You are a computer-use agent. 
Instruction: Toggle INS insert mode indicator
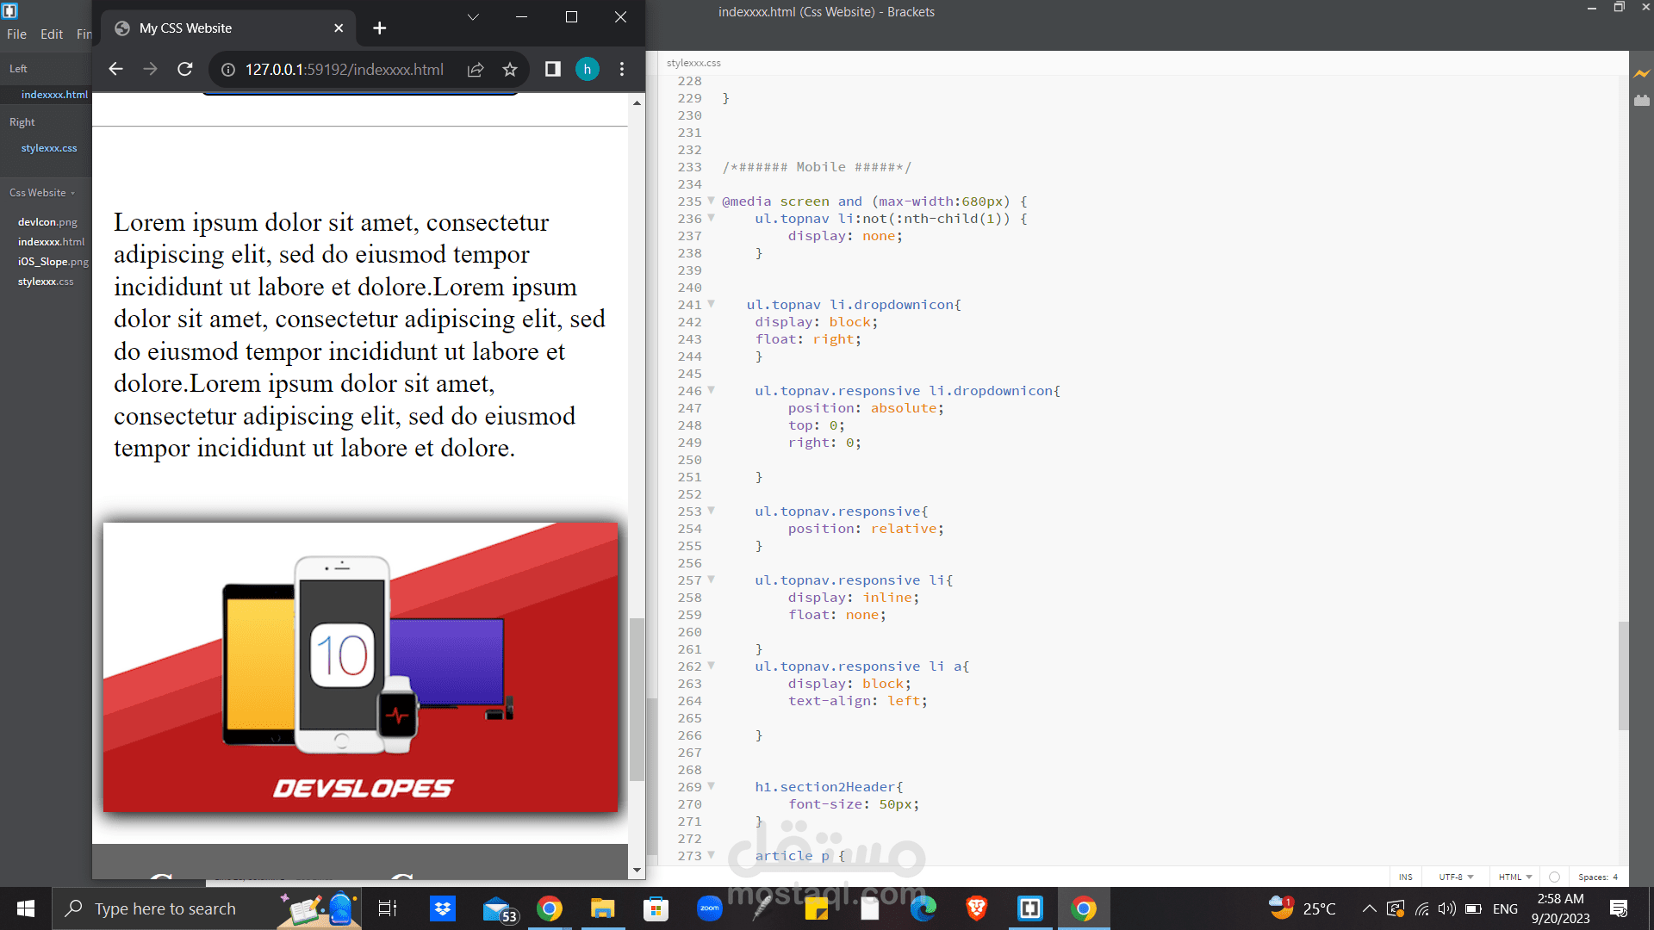point(1405,877)
